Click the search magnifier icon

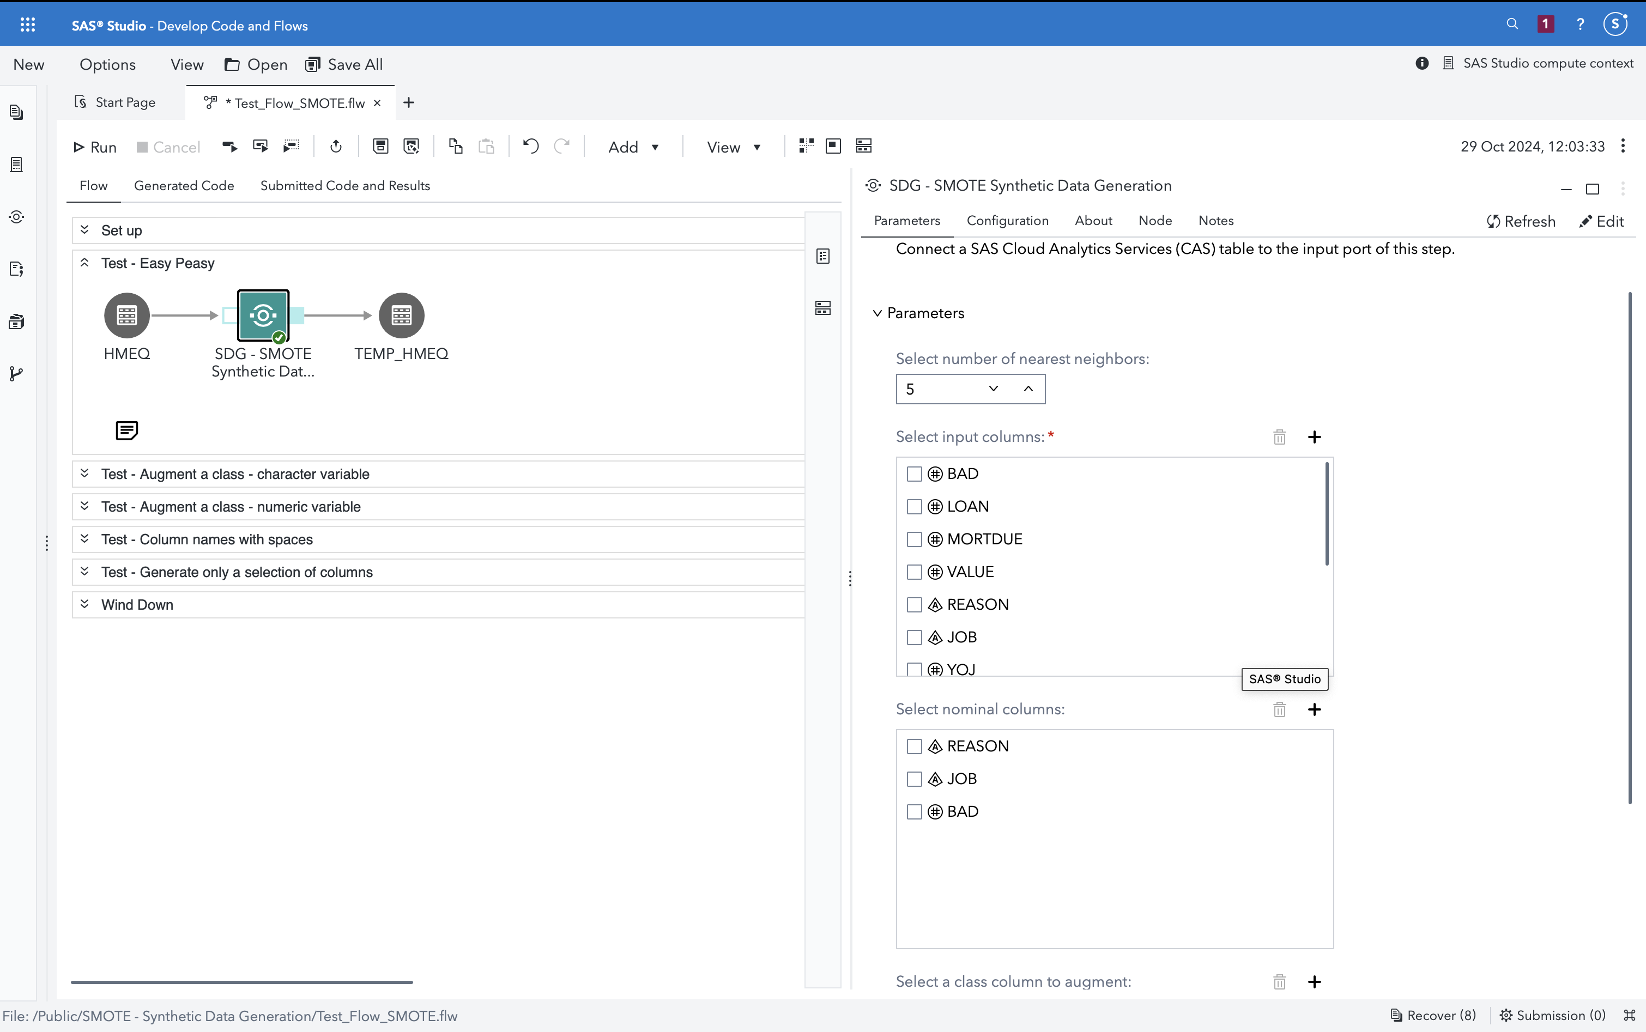tap(1512, 24)
